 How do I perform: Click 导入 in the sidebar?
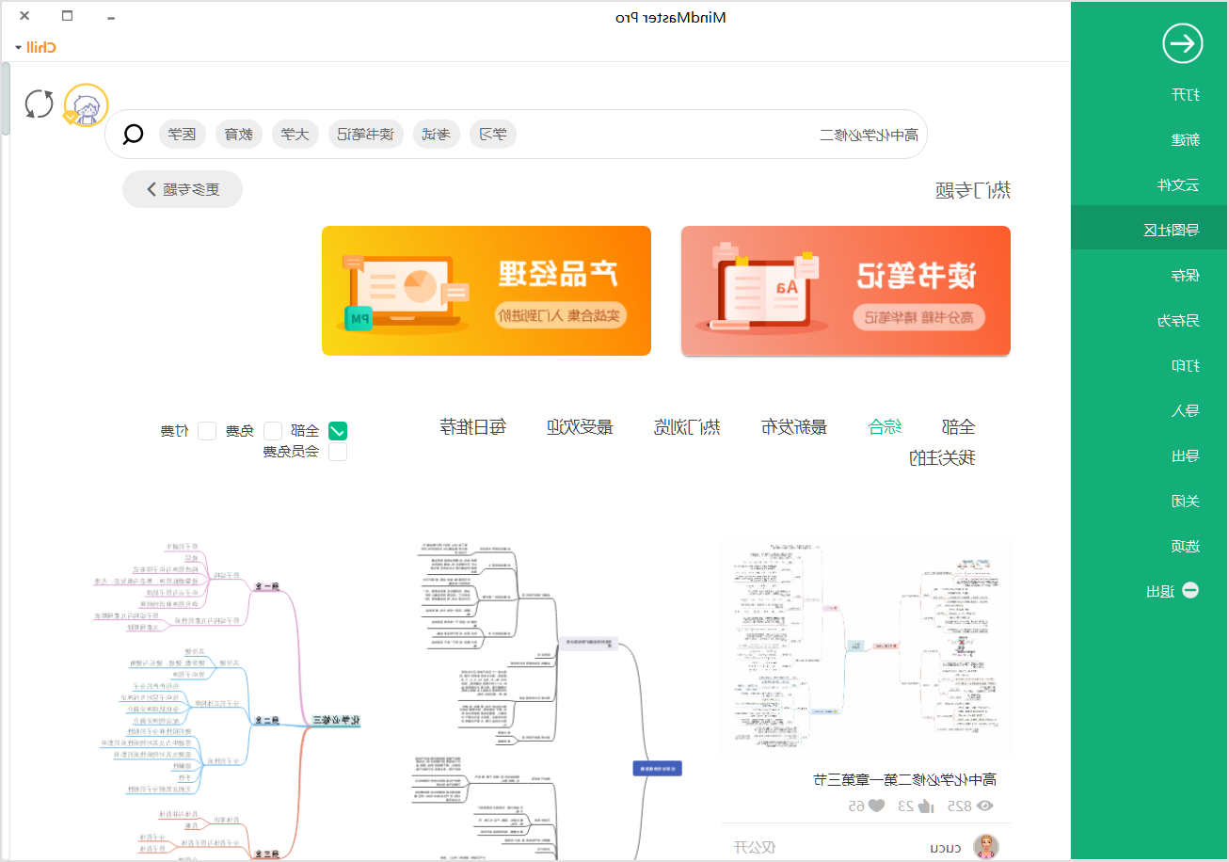[x=1185, y=410]
